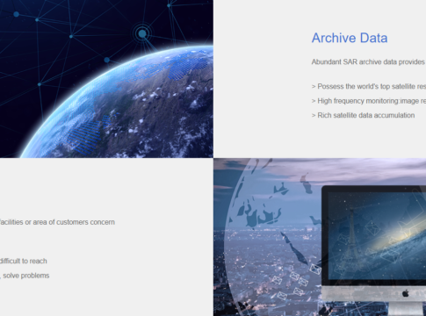Click the Abundant SAR archive data sentence
This screenshot has height=316, width=426.
(x=369, y=62)
